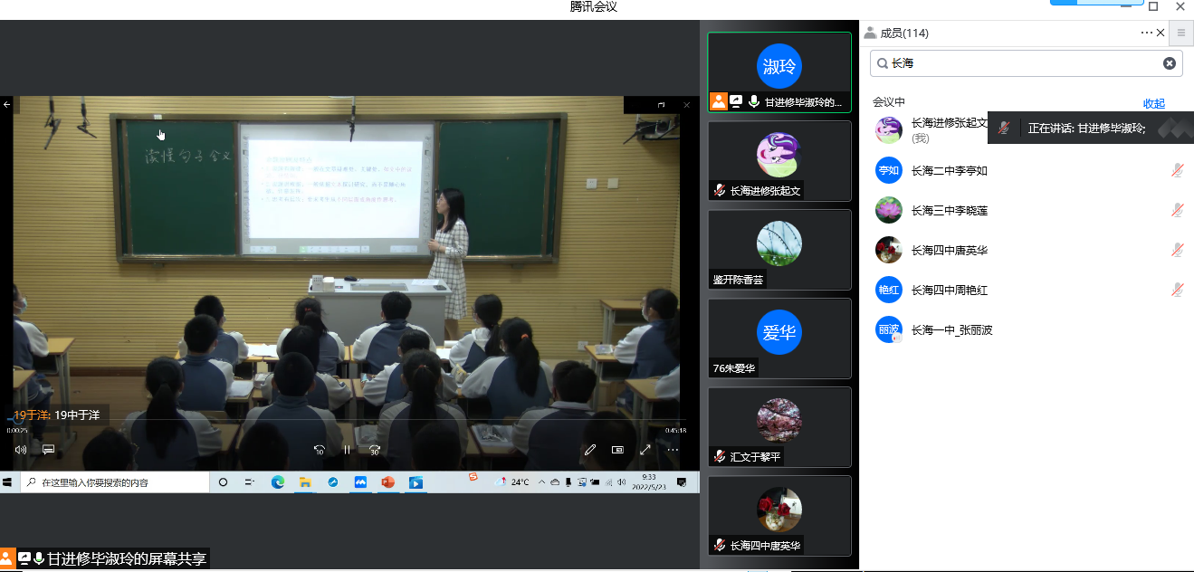Expand the shared video to fullscreen

645,449
